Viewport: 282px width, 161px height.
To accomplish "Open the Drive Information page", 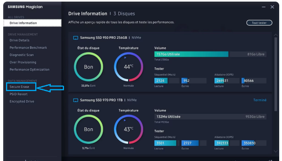I will [x=32, y=23].
